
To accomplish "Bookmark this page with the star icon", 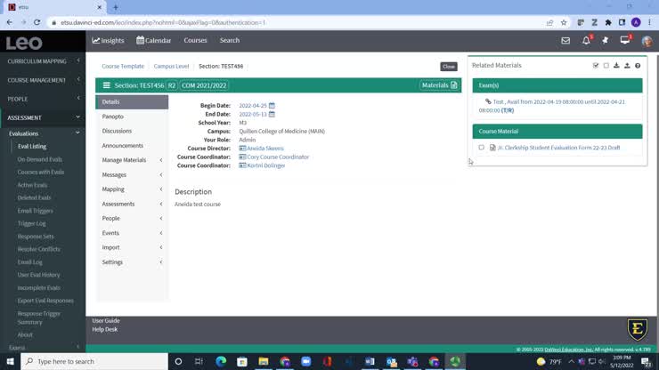I will pos(564,22).
